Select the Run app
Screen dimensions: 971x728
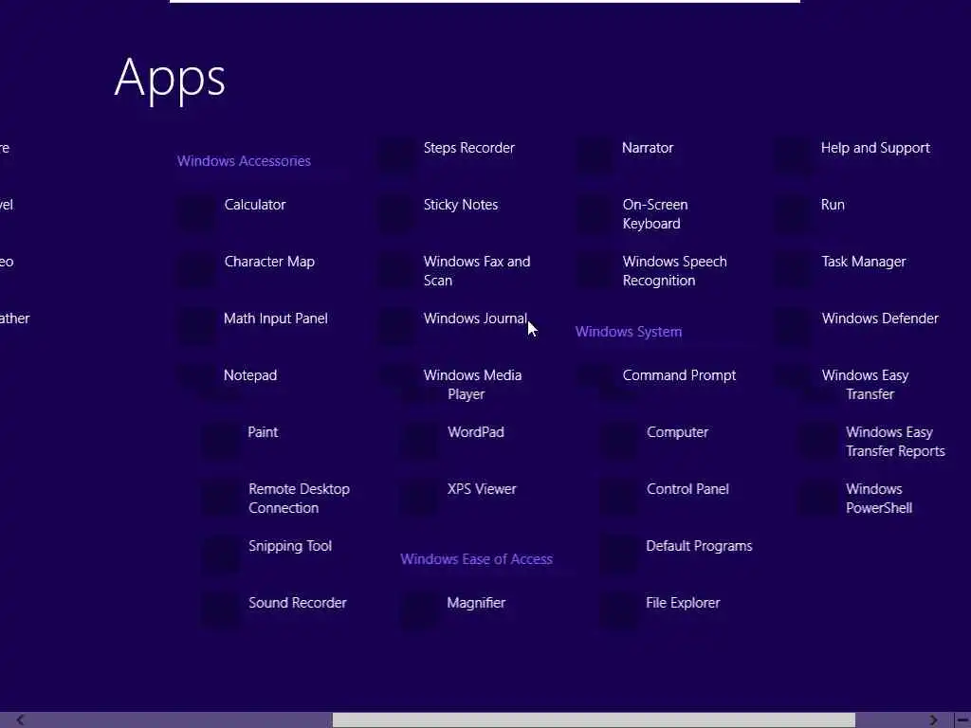click(833, 205)
